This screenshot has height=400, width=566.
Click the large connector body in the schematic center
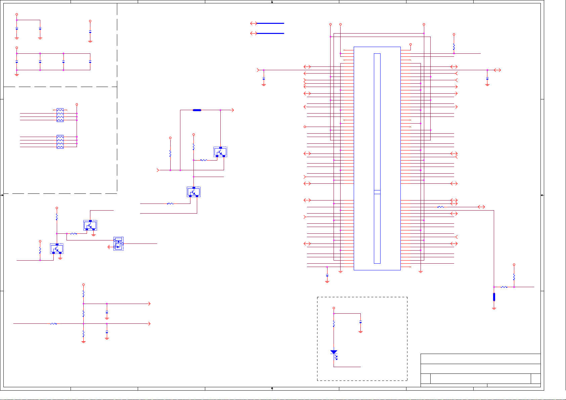(377, 158)
